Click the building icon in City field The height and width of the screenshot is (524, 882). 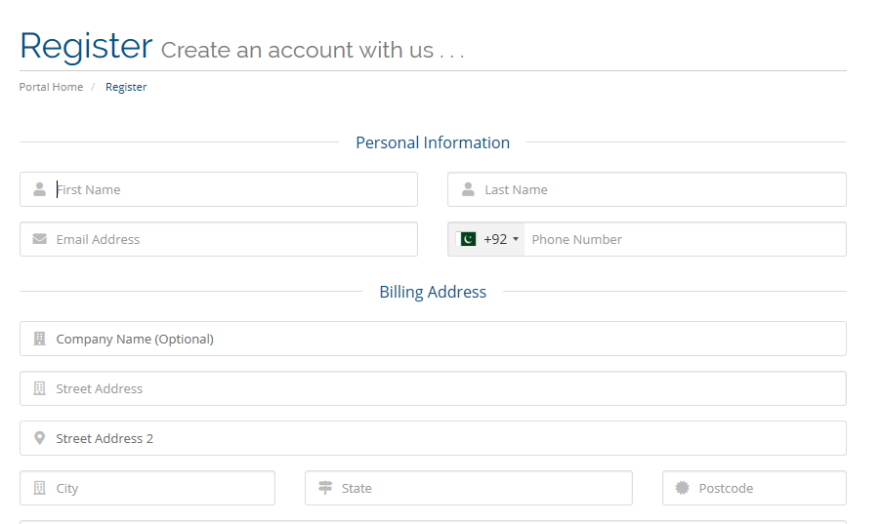(x=39, y=488)
